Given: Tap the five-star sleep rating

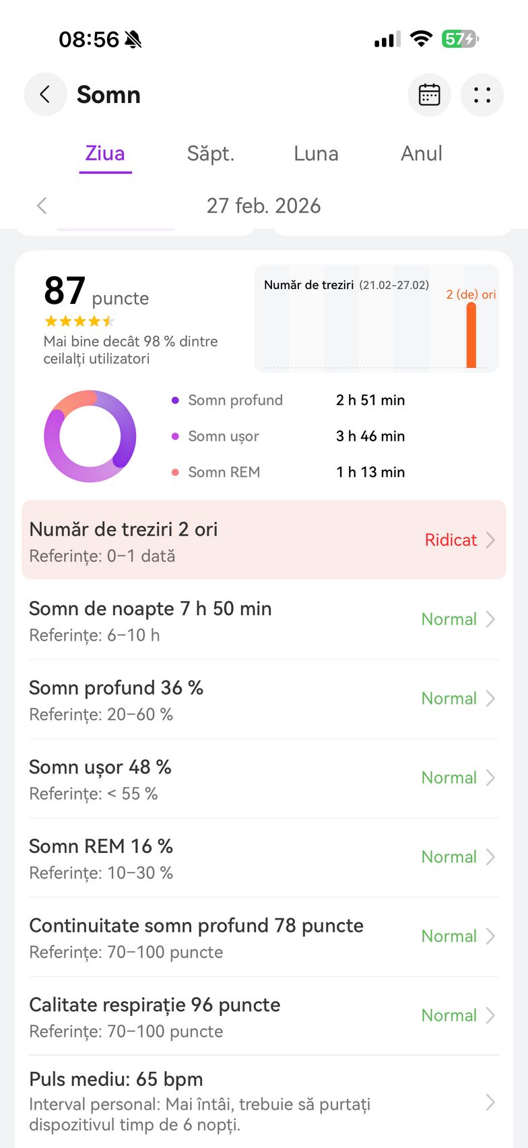Looking at the screenshot, I should point(79,321).
